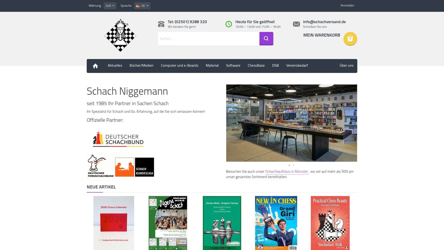Open the Aktuelles menu item
This screenshot has height=250, width=444.
click(115, 66)
